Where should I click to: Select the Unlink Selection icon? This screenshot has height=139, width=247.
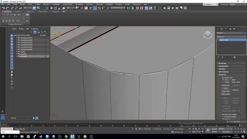coord(16,8)
